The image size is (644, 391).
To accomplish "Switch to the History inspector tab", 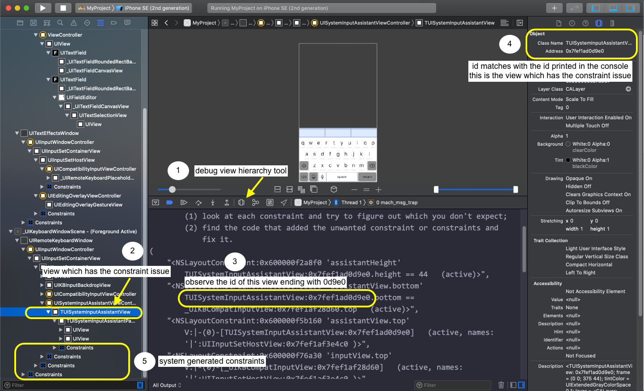I will (x=572, y=23).
